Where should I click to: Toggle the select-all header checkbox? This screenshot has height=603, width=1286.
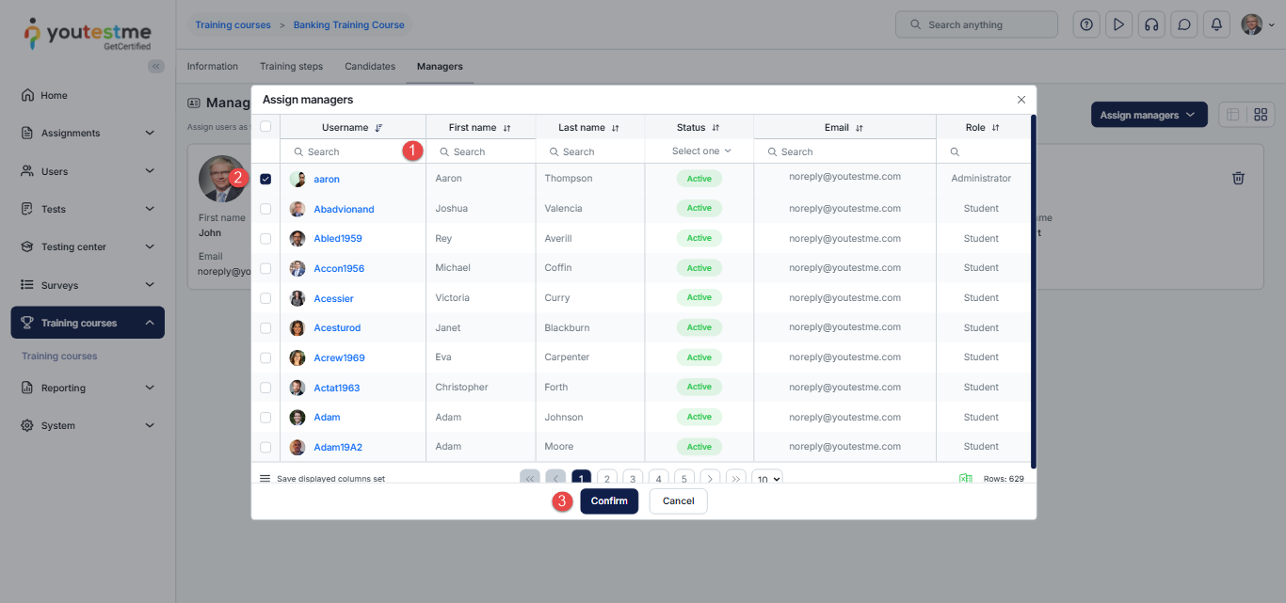(265, 127)
